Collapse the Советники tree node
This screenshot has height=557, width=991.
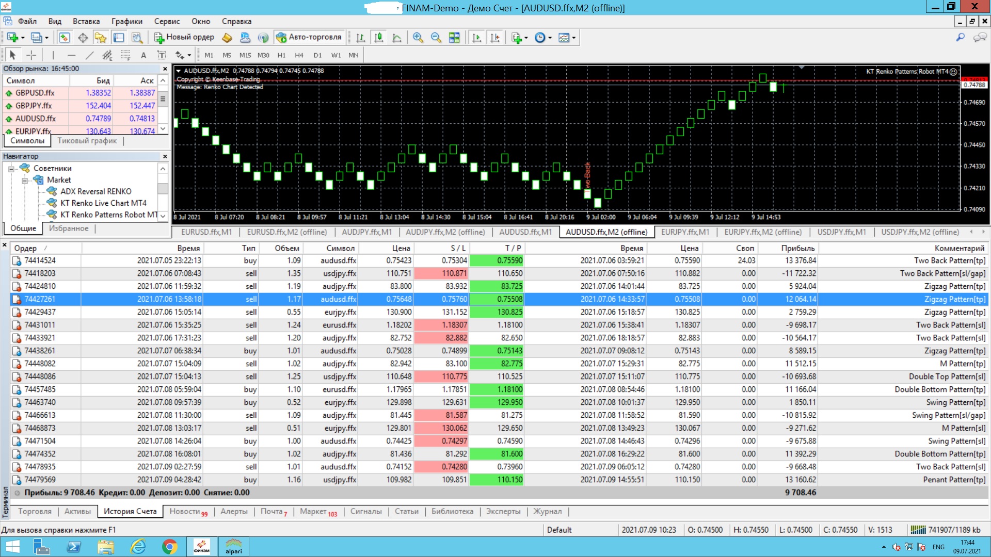pyautogui.click(x=10, y=169)
